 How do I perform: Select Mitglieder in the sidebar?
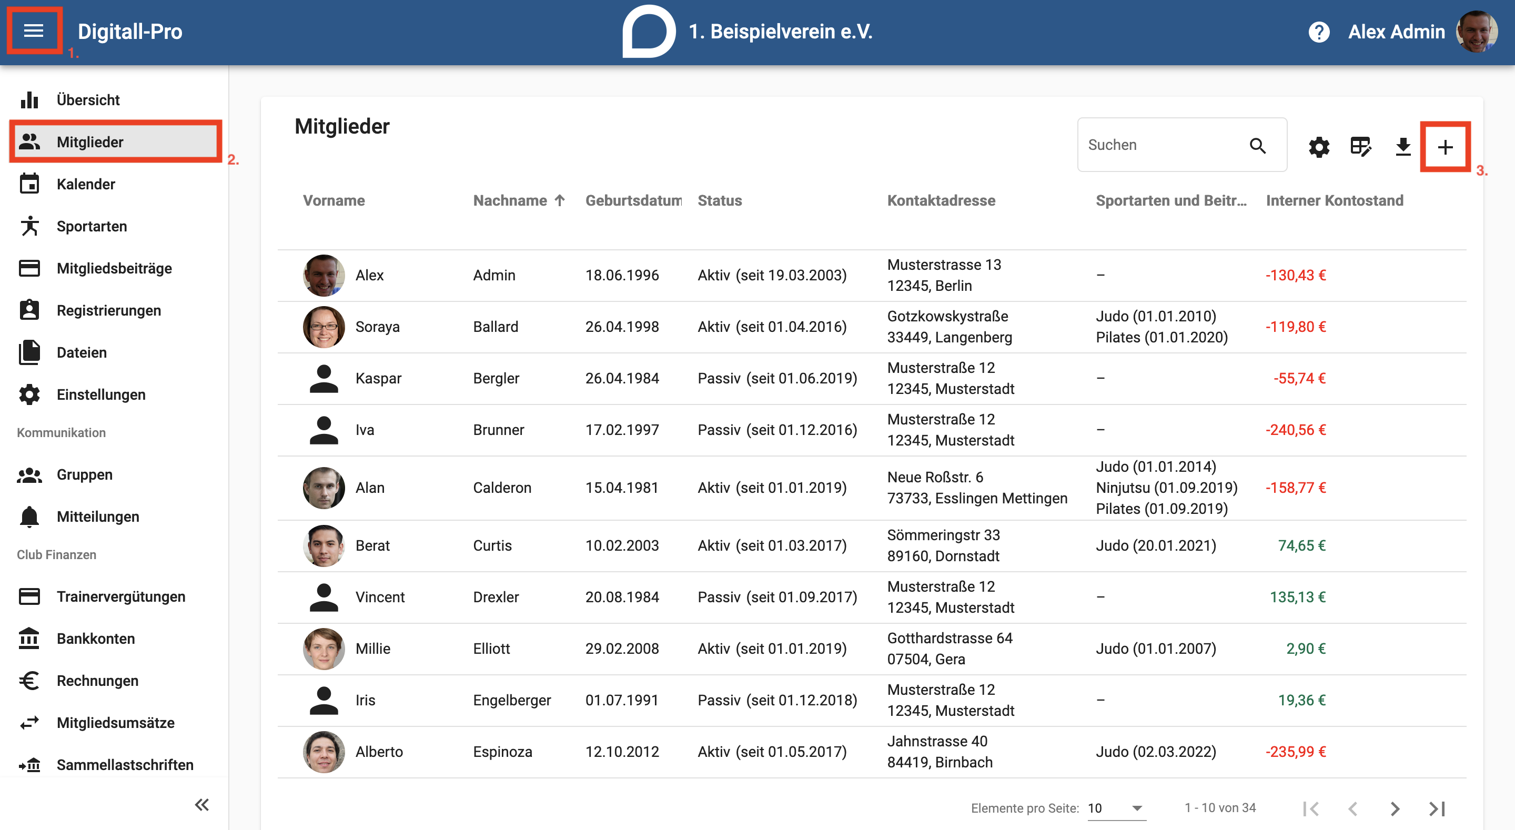pos(115,142)
